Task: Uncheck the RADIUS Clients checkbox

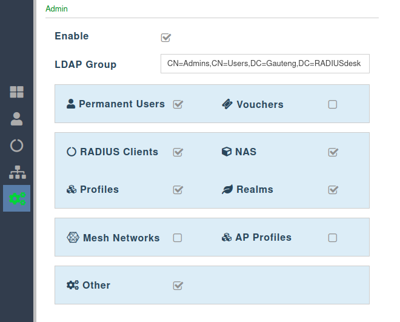Action: 178,152
